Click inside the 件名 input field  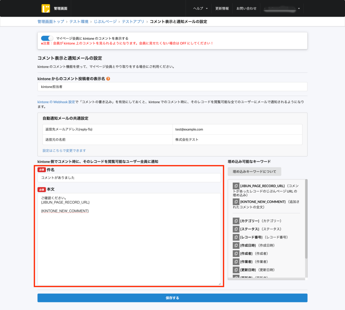(129, 178)
